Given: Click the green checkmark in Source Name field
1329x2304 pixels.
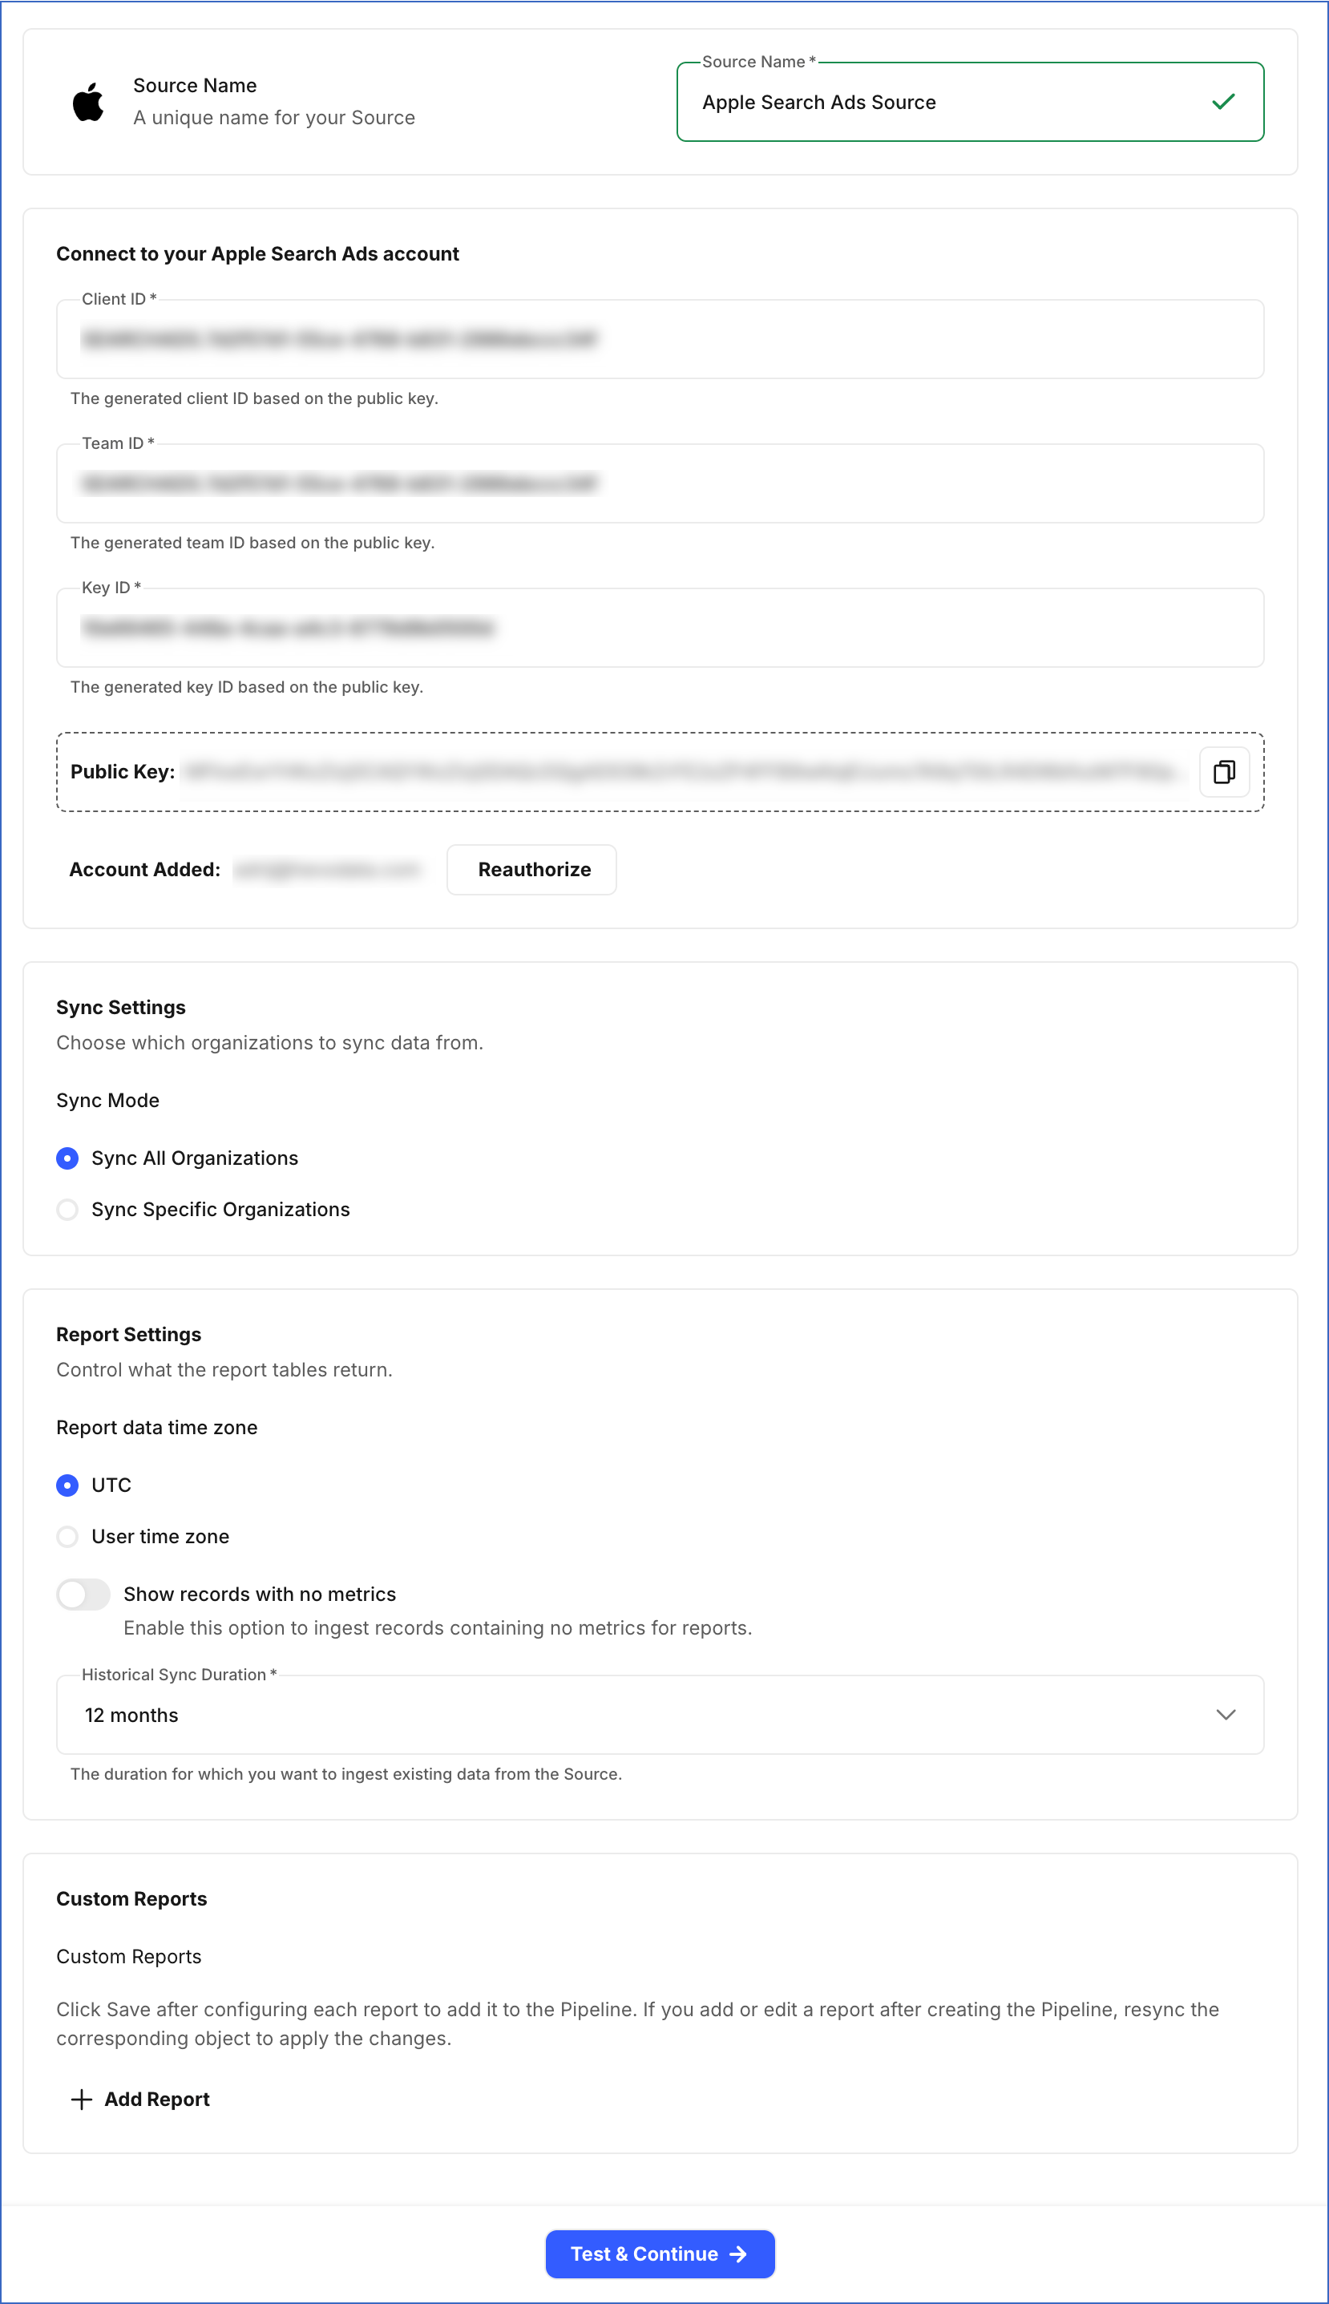Looking at the screenshot, I should point(1223,103).
